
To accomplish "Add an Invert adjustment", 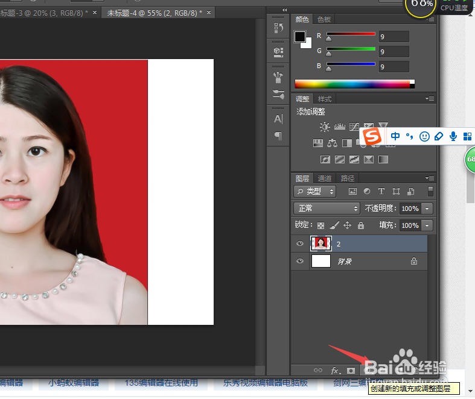I will (x=325, y=159).
